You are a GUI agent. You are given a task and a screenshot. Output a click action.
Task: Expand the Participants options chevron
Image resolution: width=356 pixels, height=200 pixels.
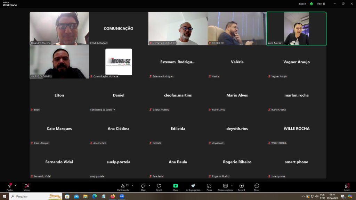pyautogui.click(x=132, y=186)
